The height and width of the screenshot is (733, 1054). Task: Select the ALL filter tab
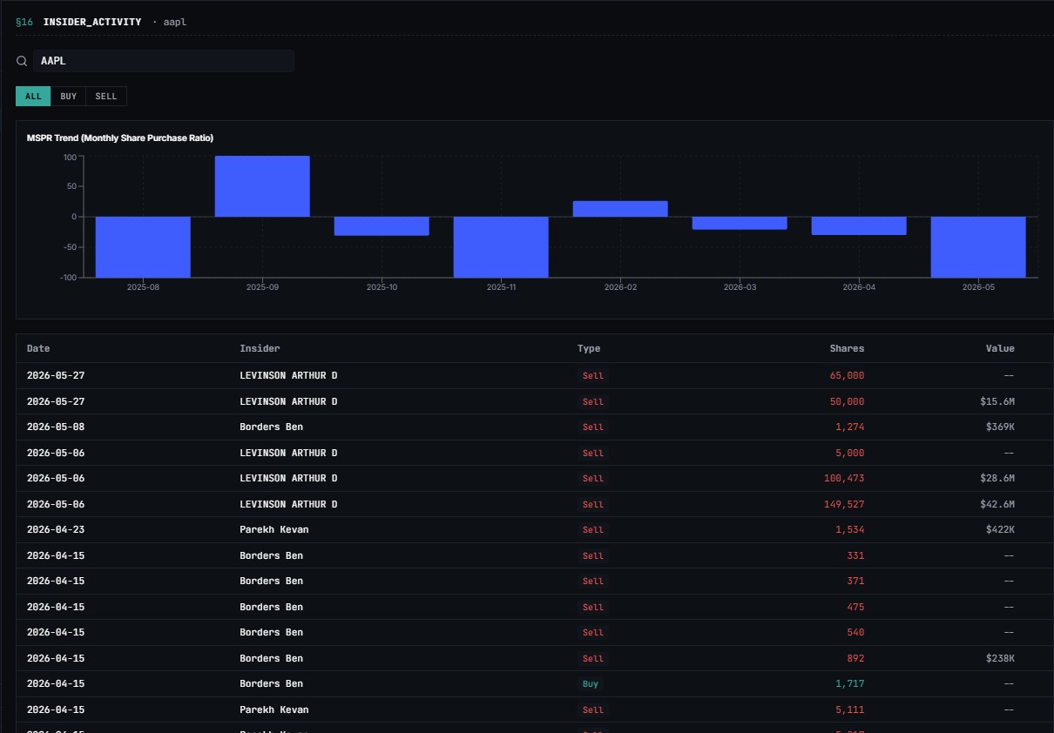[33, 97]
